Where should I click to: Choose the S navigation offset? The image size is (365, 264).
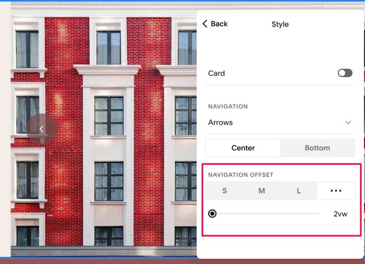[x=224, y=191]
